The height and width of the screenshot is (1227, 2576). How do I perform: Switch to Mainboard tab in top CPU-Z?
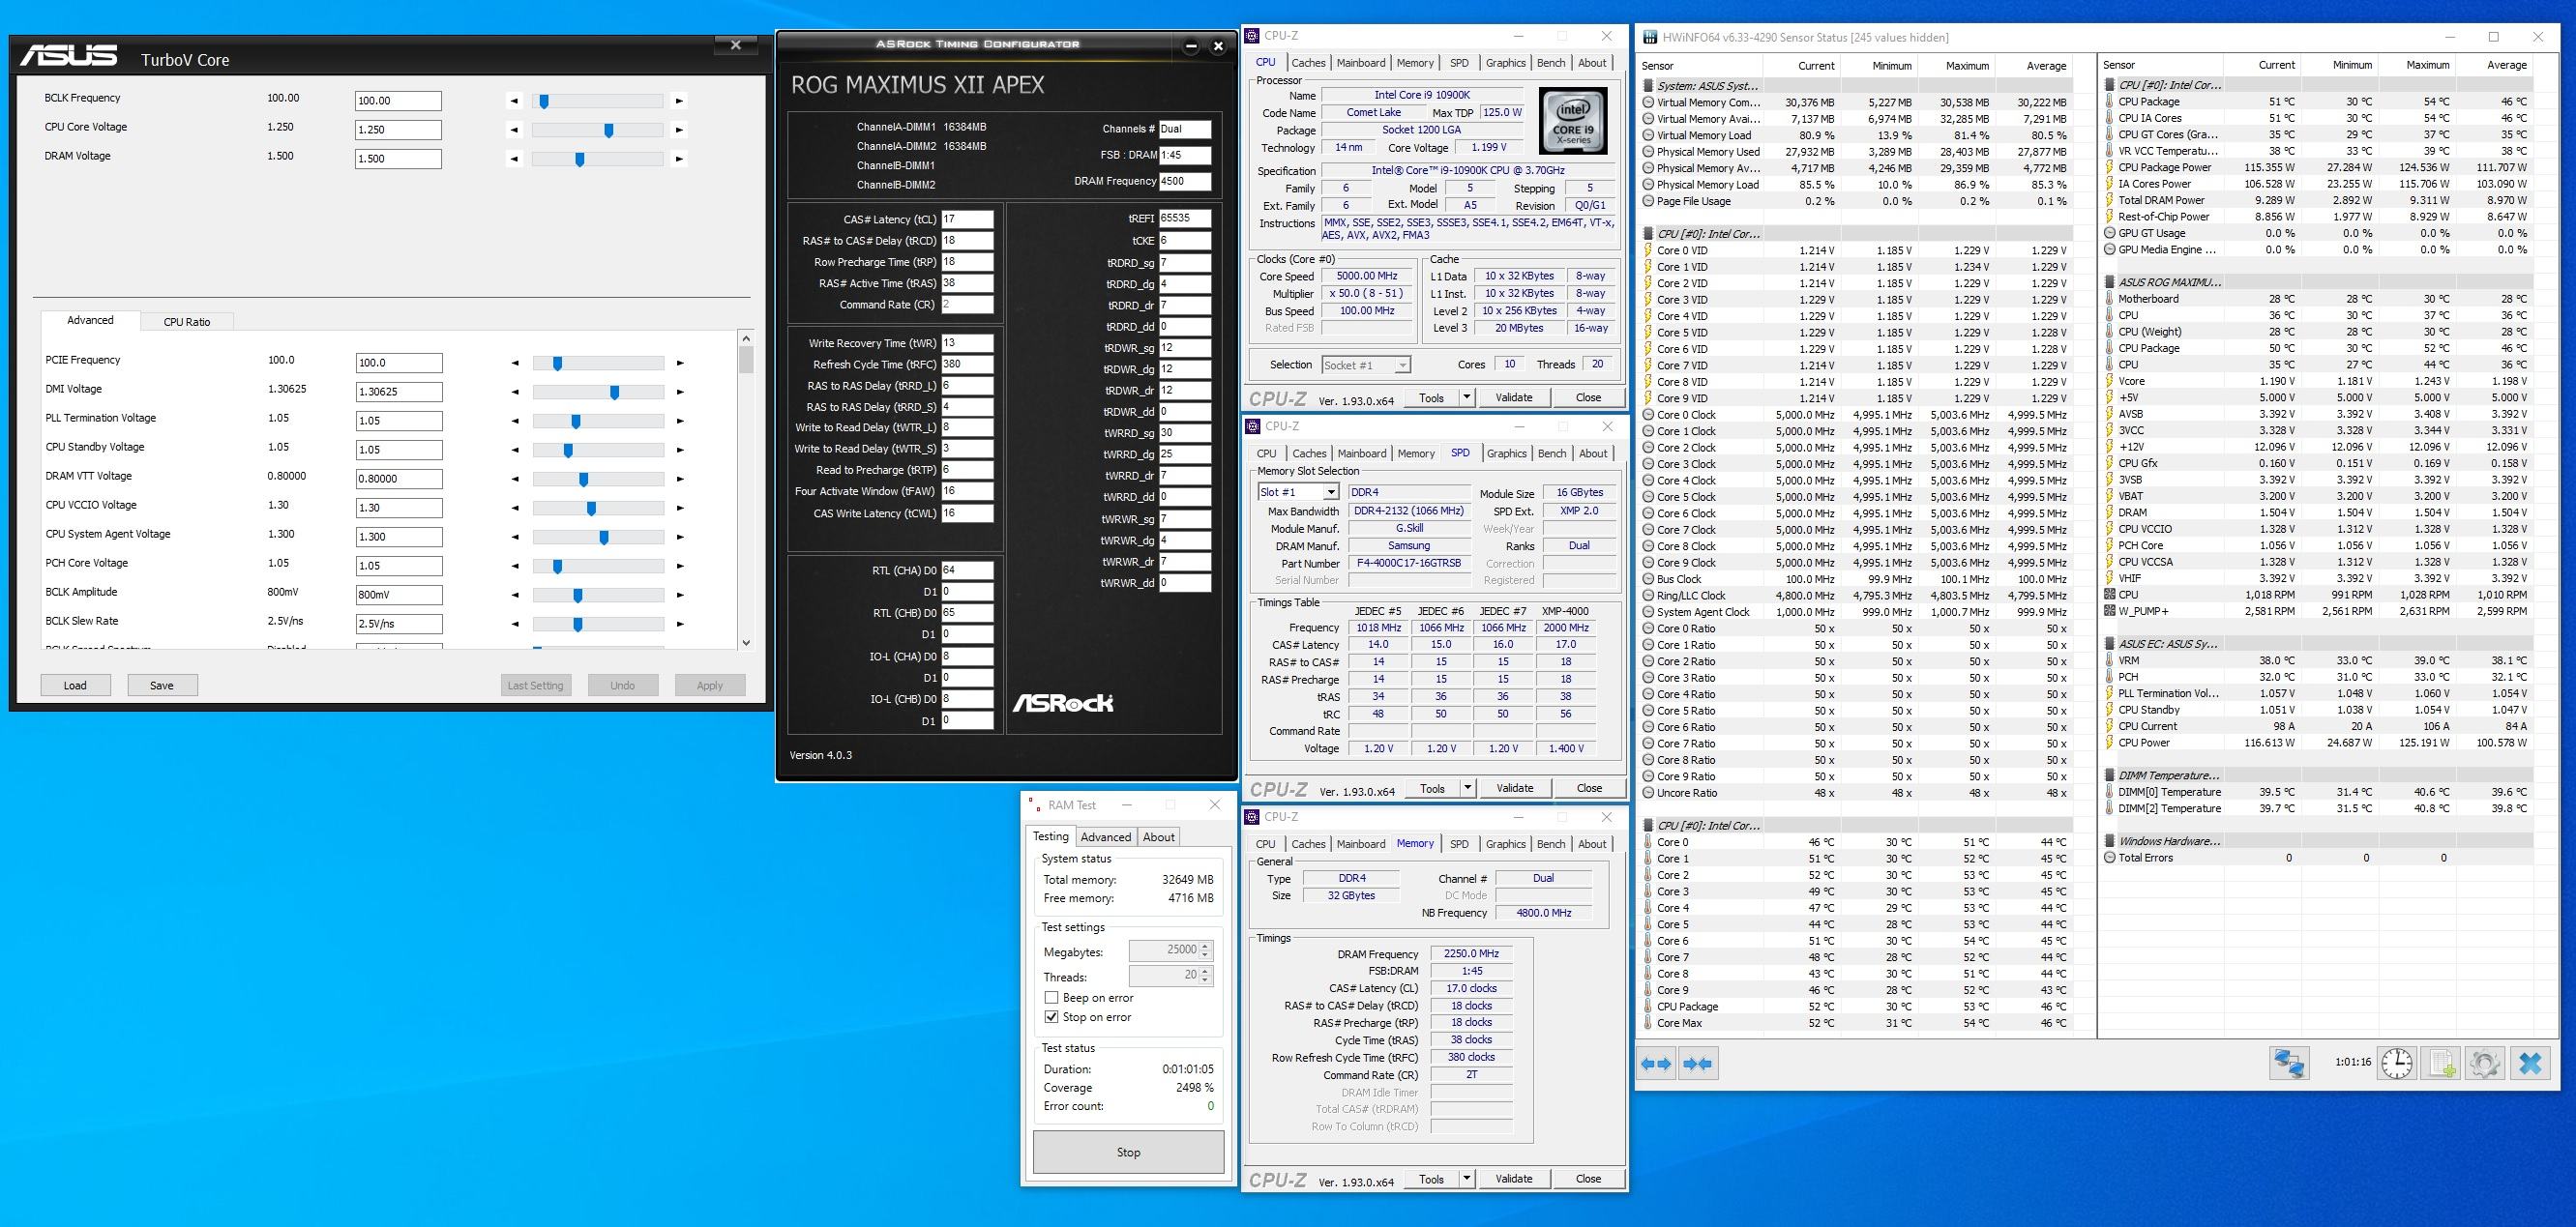point(1361,63)
